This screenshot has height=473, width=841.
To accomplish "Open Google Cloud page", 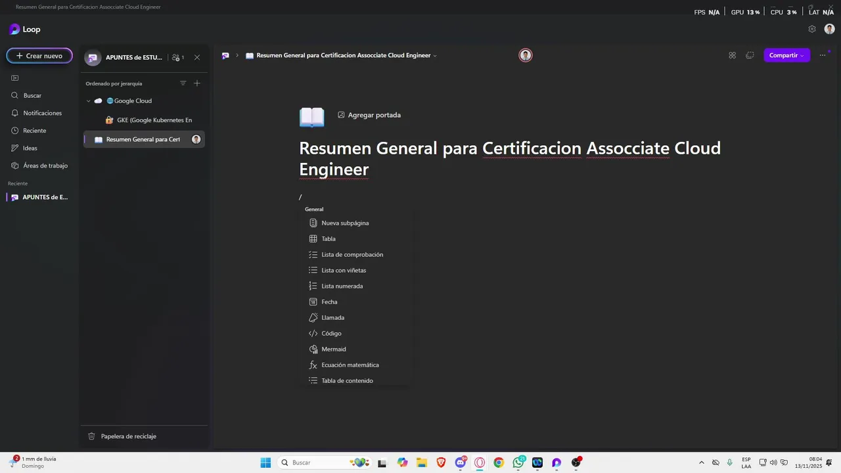I will 133,101.
